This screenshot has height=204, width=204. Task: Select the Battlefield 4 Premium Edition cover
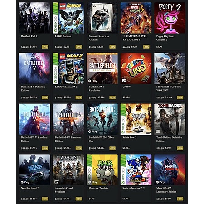[x=68, y=119]
